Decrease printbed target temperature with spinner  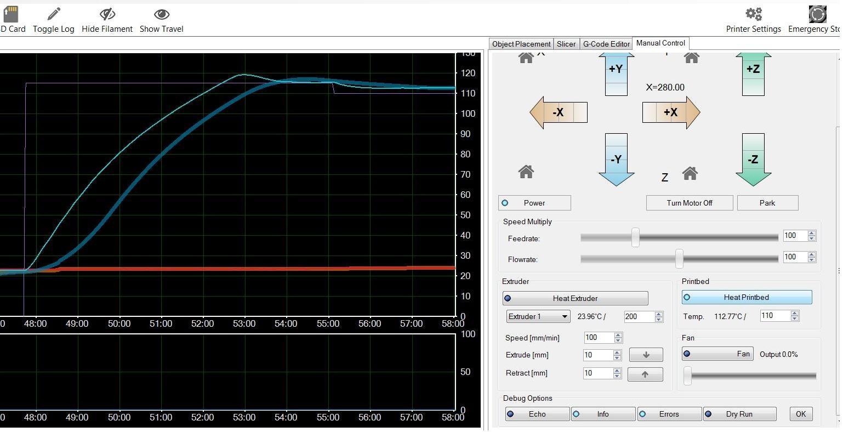795,319
